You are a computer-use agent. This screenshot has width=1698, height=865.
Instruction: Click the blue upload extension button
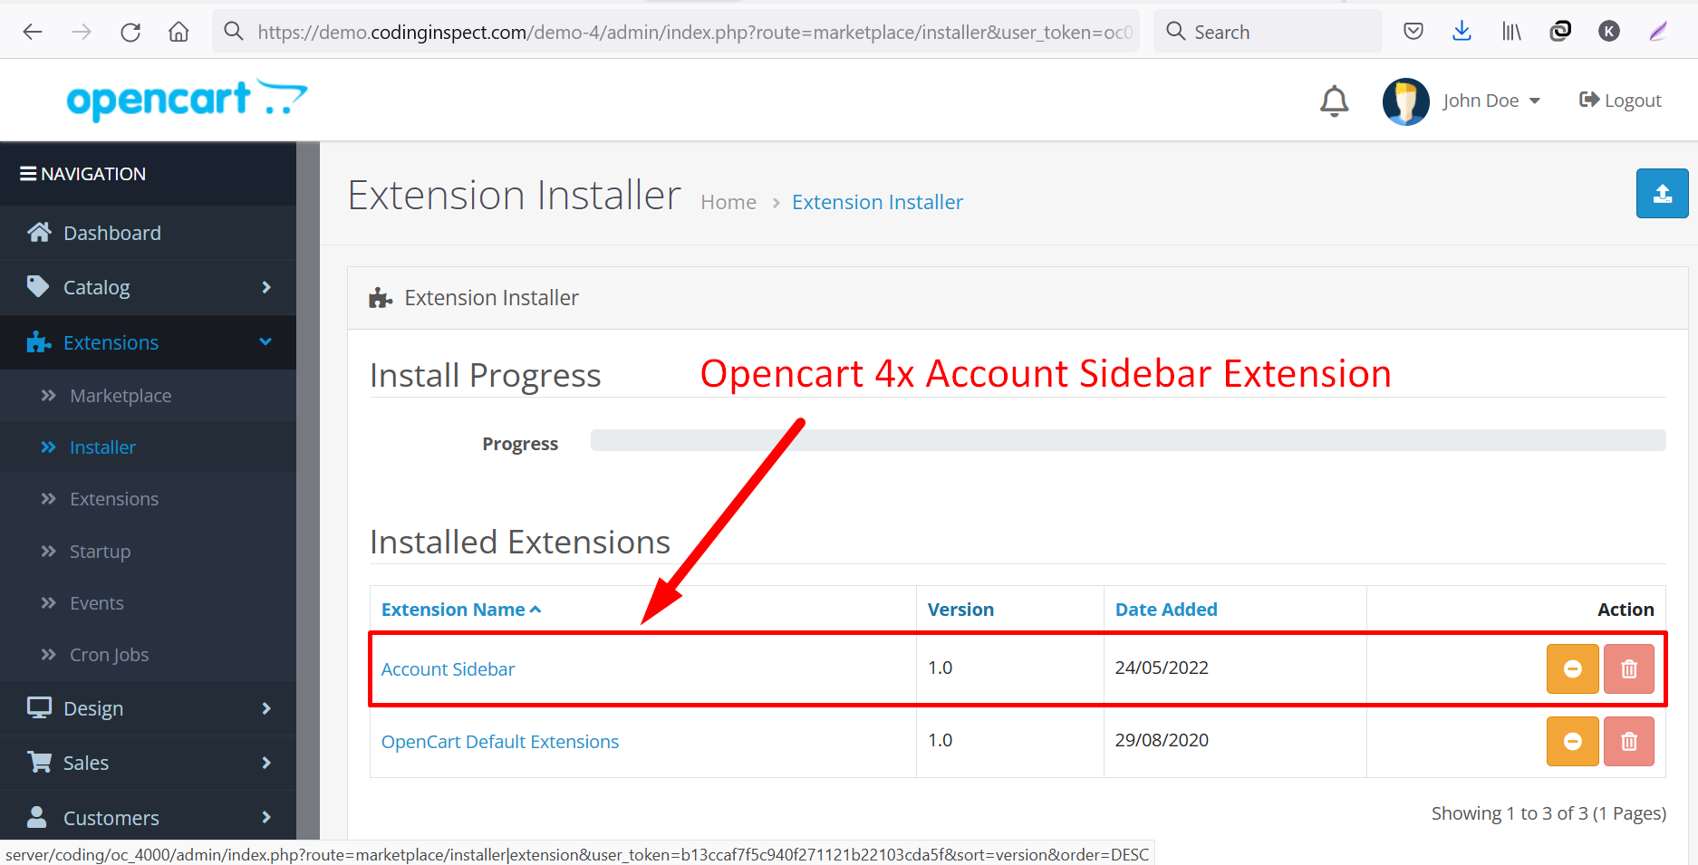(1662, 193)
